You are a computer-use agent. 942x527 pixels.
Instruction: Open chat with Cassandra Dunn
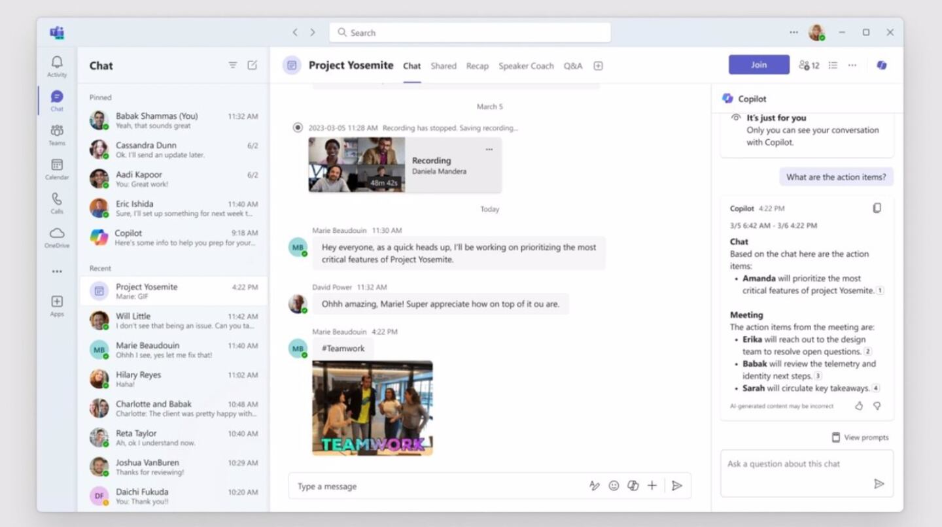[173, 150]
